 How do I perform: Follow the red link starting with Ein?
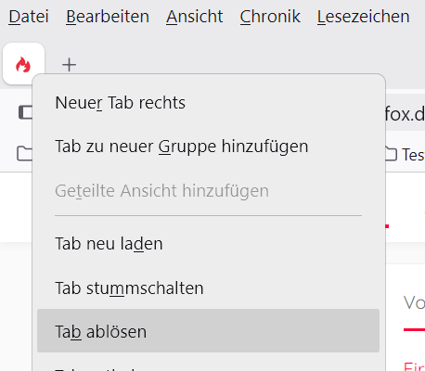coord(415,366)
